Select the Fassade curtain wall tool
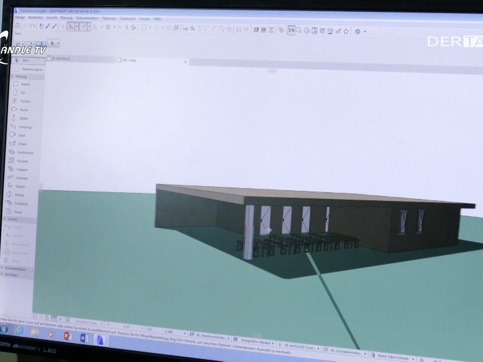 21,161
